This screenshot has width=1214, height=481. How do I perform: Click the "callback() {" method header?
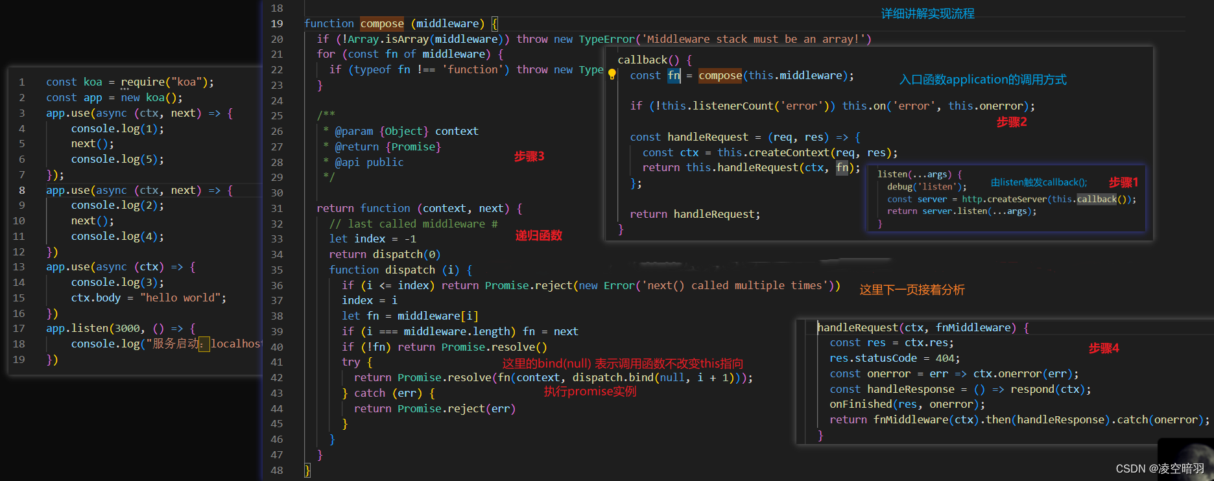pos(655,60)
